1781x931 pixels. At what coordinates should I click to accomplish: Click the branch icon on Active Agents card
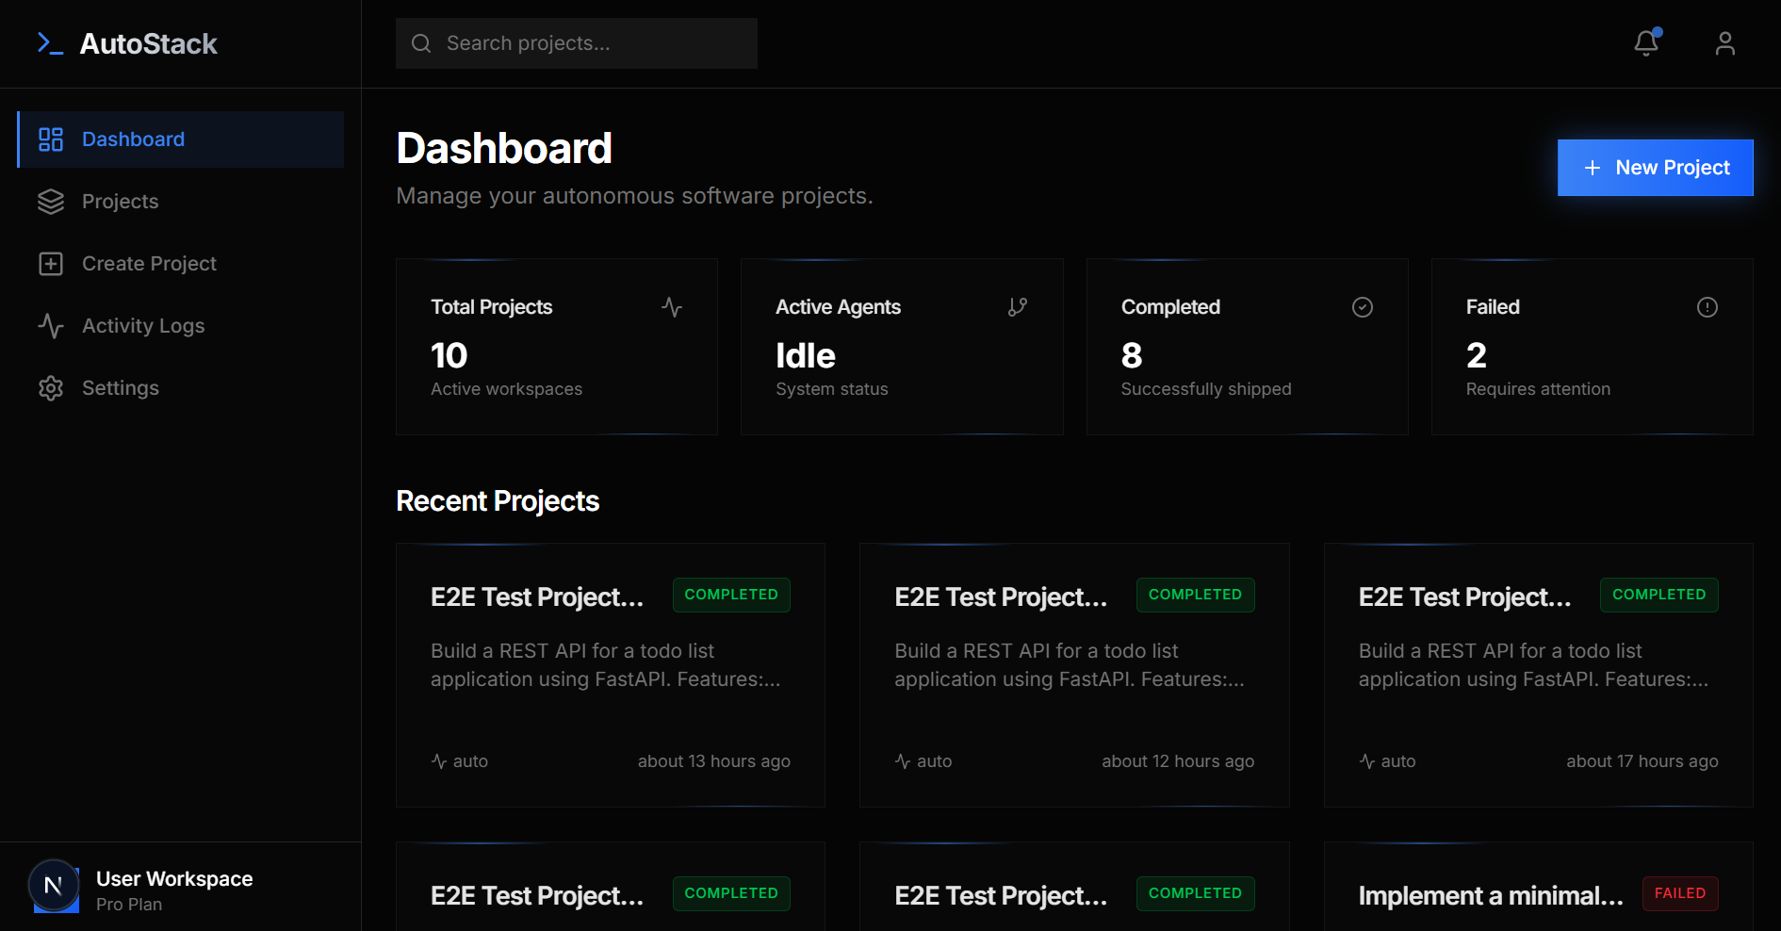(x=1018, y=307)
